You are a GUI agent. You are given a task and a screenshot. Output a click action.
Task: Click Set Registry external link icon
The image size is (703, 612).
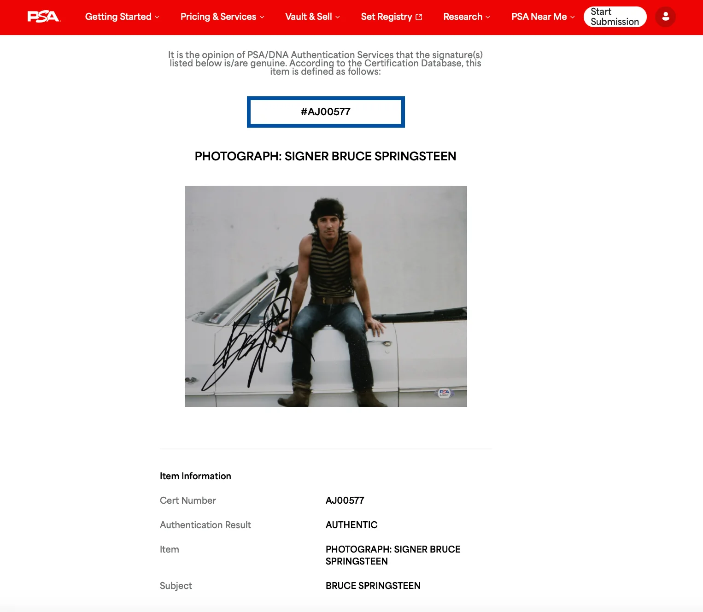419,17
